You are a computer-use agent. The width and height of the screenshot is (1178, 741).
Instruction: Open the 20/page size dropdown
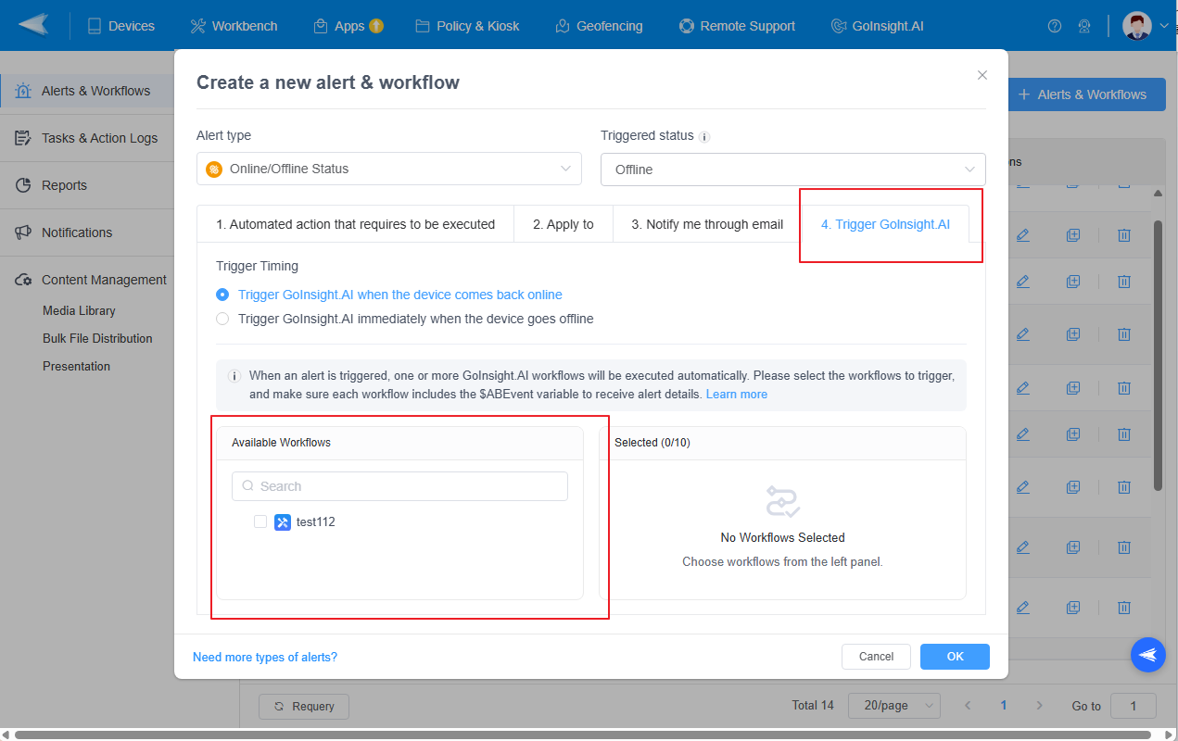pos(894,706)
